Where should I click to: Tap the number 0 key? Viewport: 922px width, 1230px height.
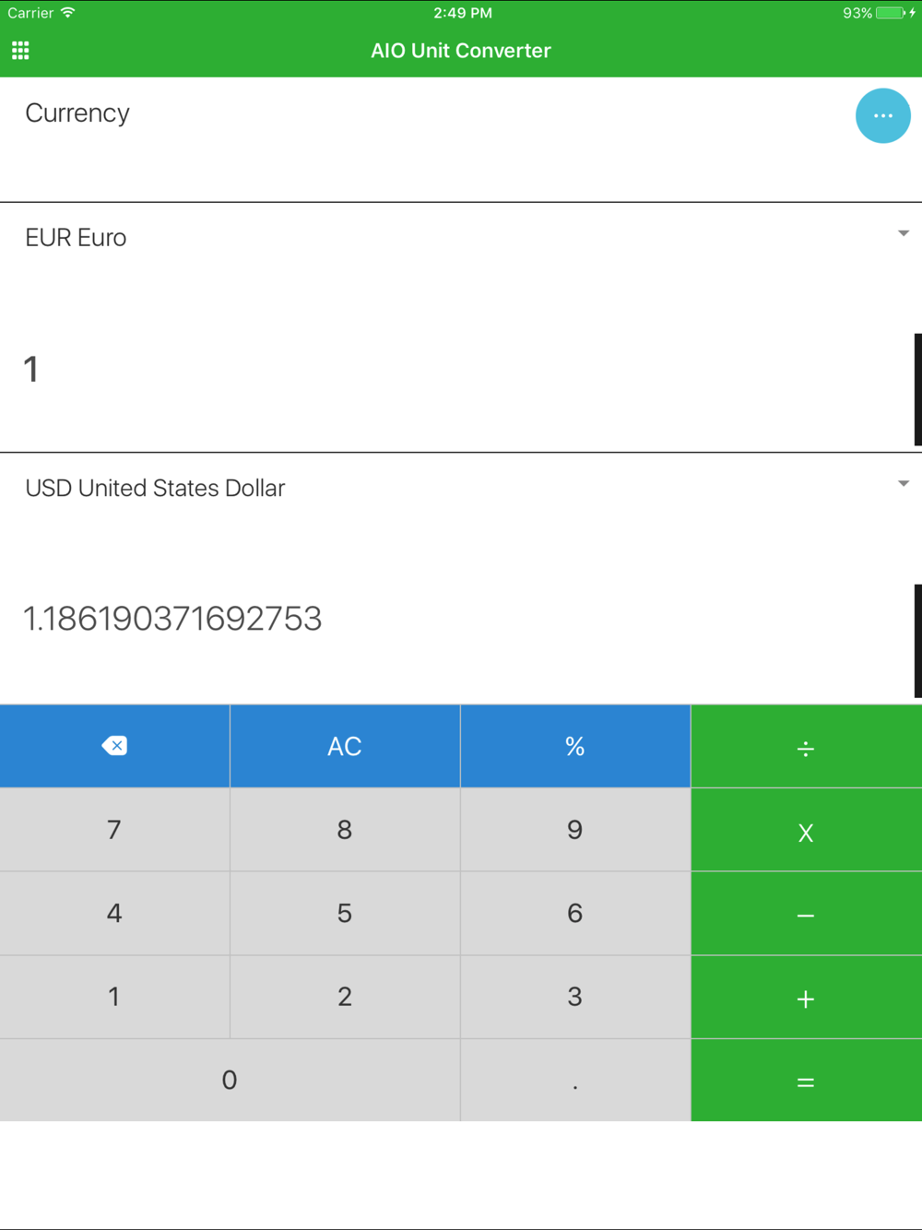click(x=230, y=1081)
